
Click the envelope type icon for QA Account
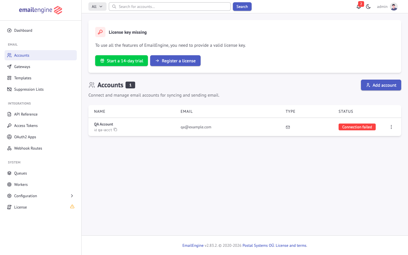[288, 127]
